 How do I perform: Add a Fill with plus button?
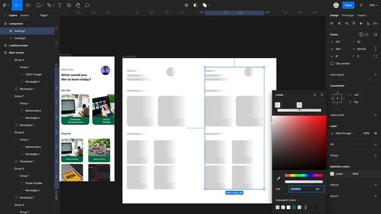click(376, 144)
